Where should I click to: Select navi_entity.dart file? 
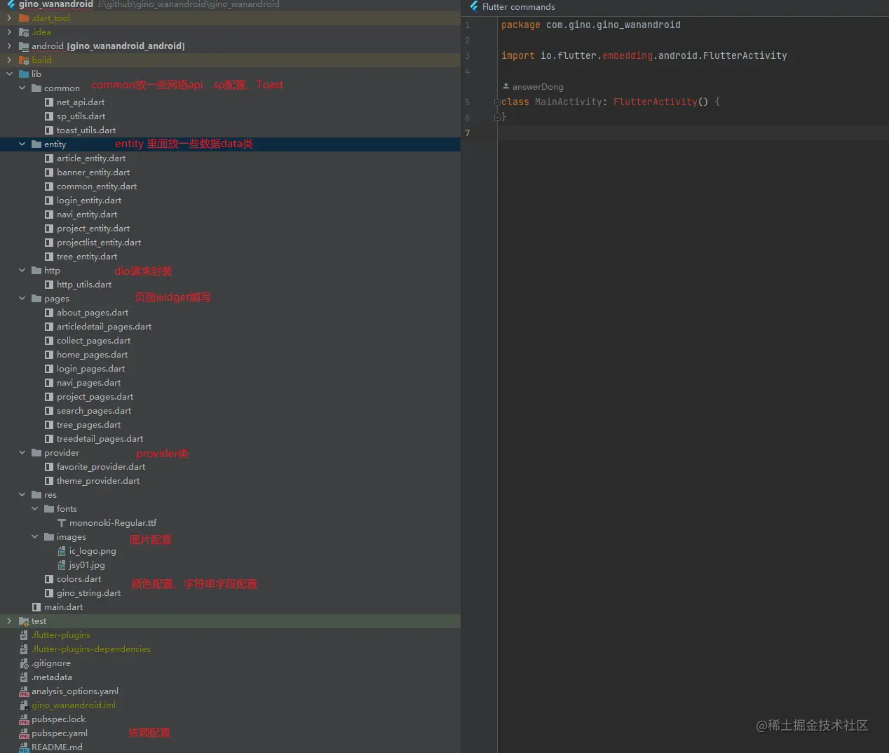87,215
